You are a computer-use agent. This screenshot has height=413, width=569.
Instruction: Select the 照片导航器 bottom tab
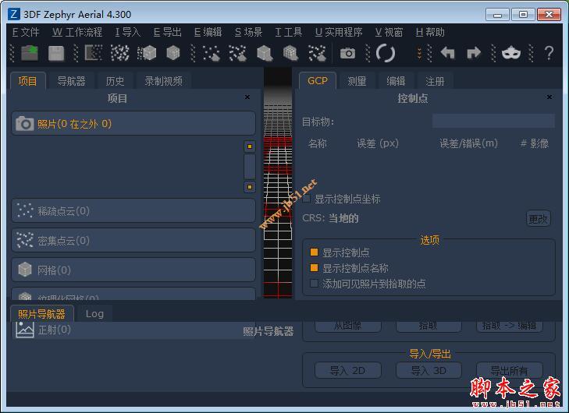pyautogui.click(x=41, y=314)
